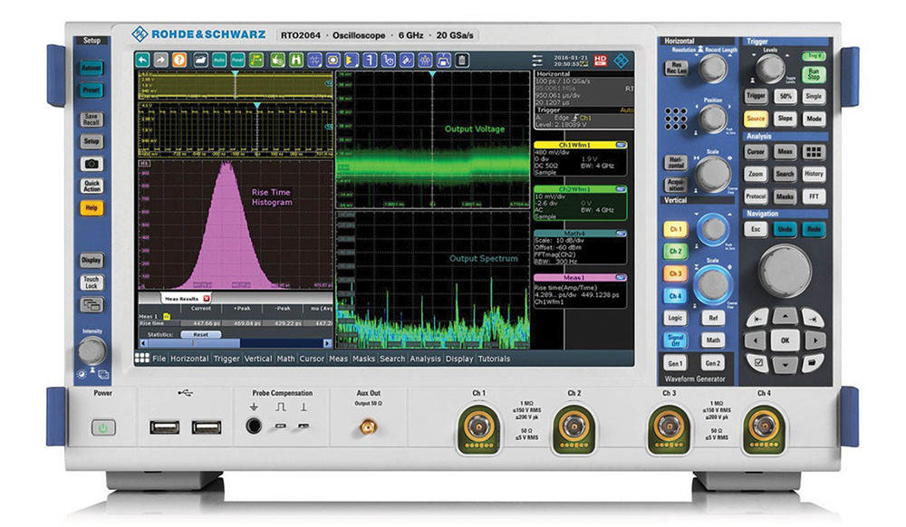The image size is (906, 527).
Task: Toggle the Ch 4 channel key
Action: coord(675,295)
